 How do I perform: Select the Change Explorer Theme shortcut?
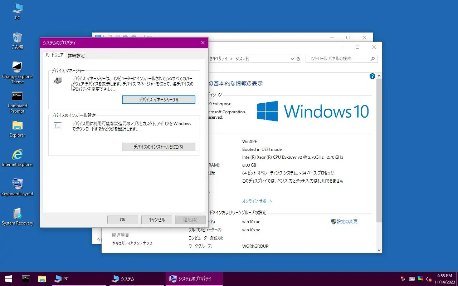coord(17,73)
